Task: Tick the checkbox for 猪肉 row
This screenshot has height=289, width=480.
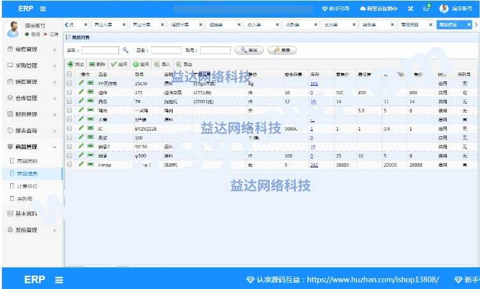Action: point(69,110)
